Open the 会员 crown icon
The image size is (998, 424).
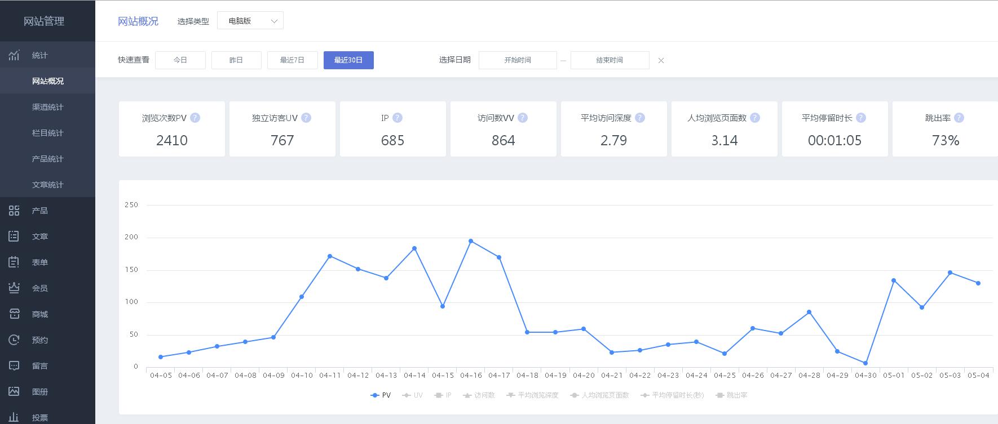tap(14, 288)
